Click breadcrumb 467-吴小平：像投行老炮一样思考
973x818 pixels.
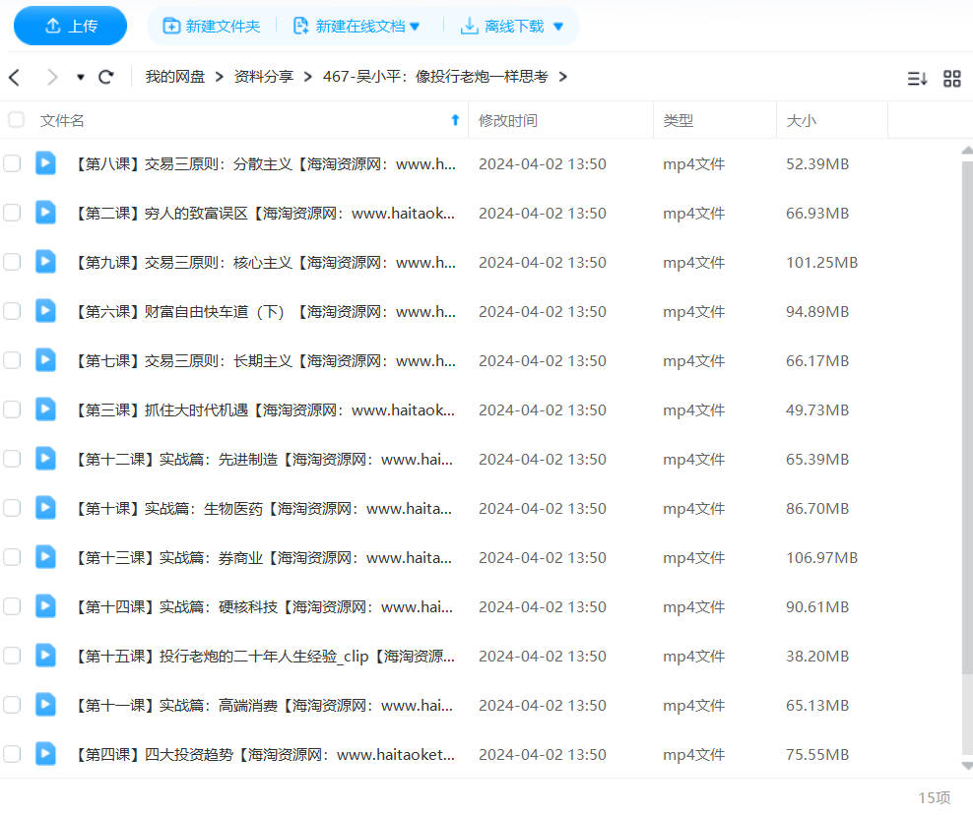point(435,76)
